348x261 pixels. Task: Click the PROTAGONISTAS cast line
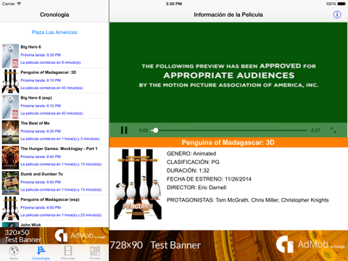point(248,200)
